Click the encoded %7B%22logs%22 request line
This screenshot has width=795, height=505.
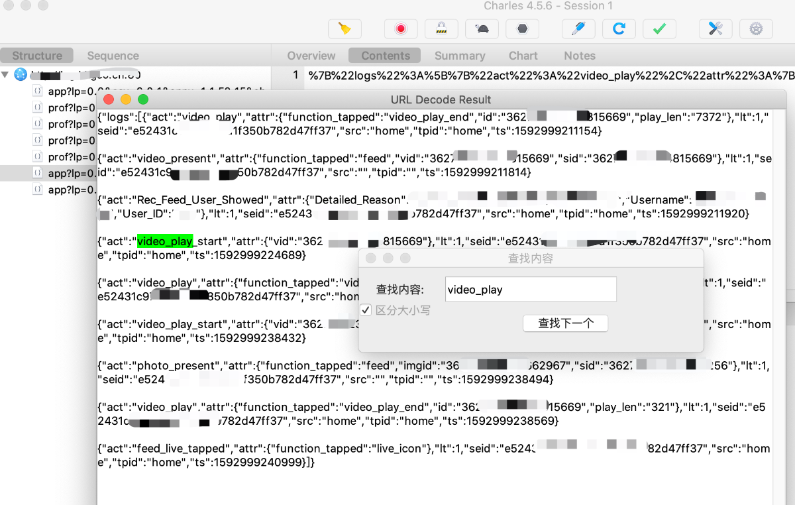point(551,76)
